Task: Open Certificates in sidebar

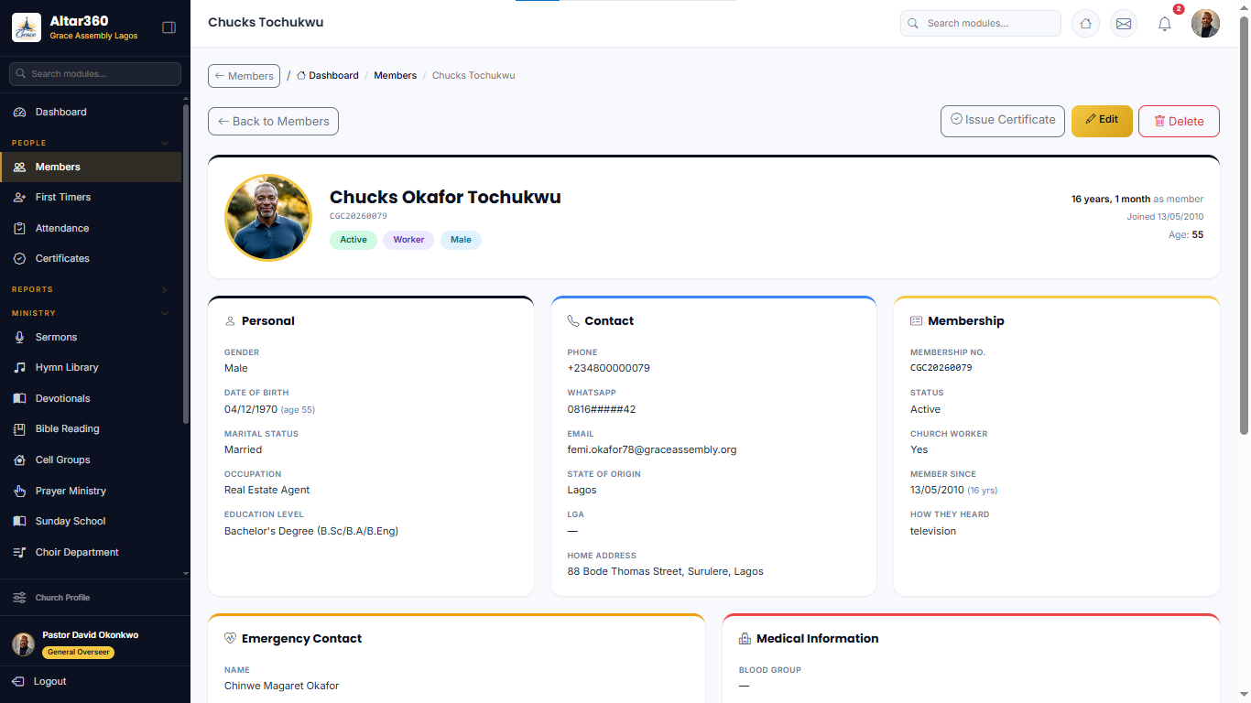Action: (92, 258)
